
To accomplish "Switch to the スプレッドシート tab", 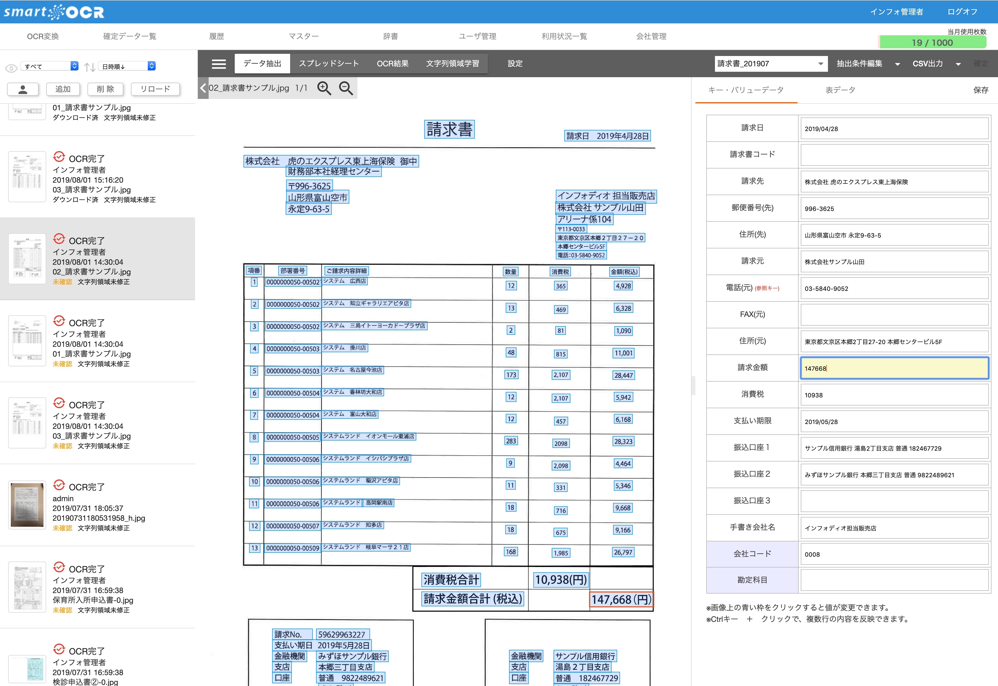I will [x=329, y=64].
